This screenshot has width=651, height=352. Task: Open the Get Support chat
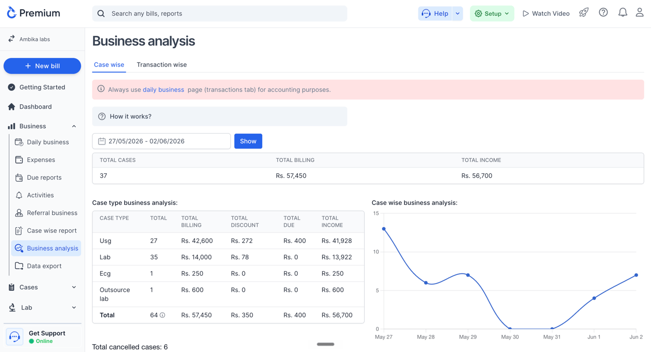[42, 337]
